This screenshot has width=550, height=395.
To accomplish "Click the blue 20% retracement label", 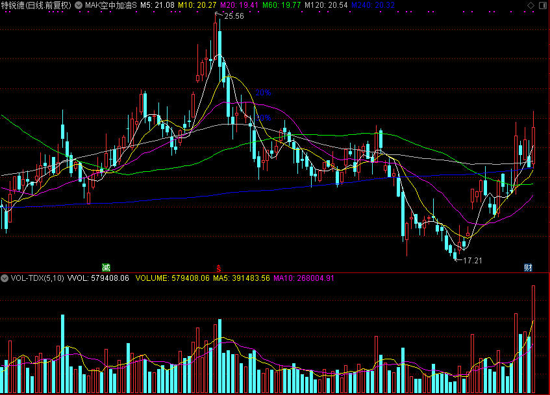I will 263,93.
